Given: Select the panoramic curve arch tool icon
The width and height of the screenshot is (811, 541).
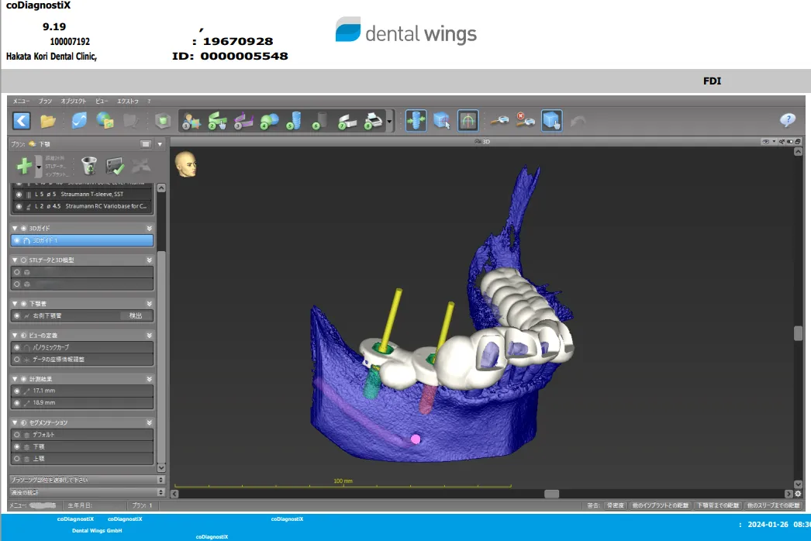Looking at the screenshot, I should [468, 120].
